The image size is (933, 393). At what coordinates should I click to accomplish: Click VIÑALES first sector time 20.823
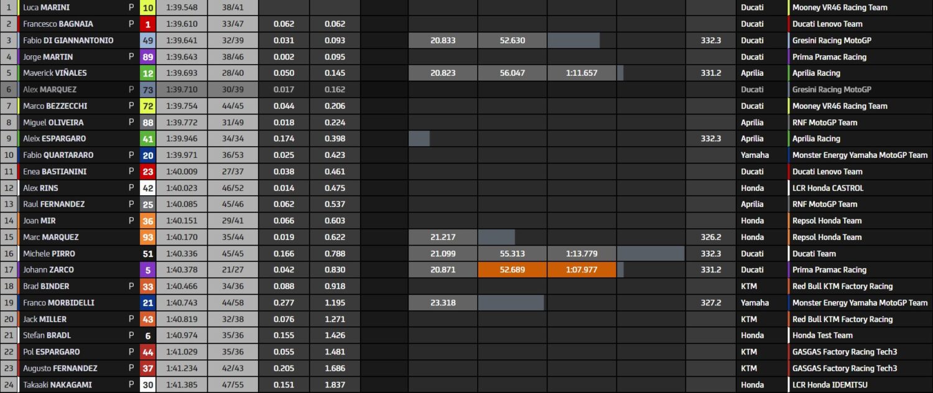click(x=443, y=73)
